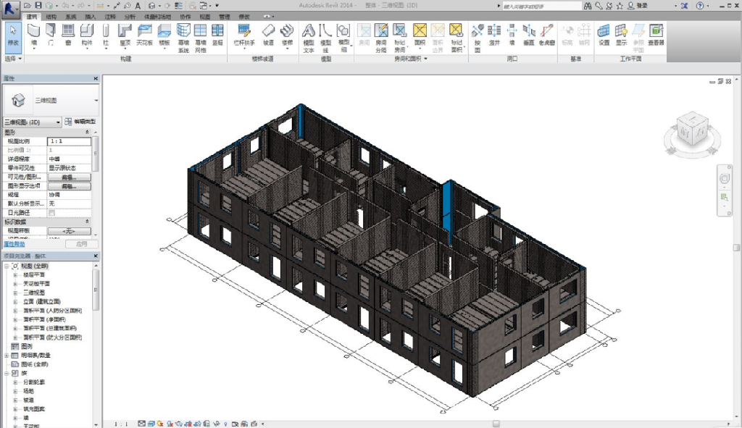Select the Model Line (模型线) tool
The height and width of the screenshot is (428, 742).
pyautogui.click(x=325, y=38)
